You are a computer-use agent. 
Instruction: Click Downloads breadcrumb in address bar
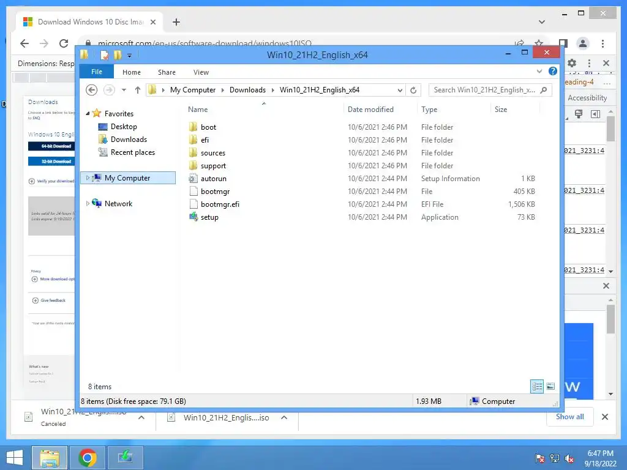[247, 90]
